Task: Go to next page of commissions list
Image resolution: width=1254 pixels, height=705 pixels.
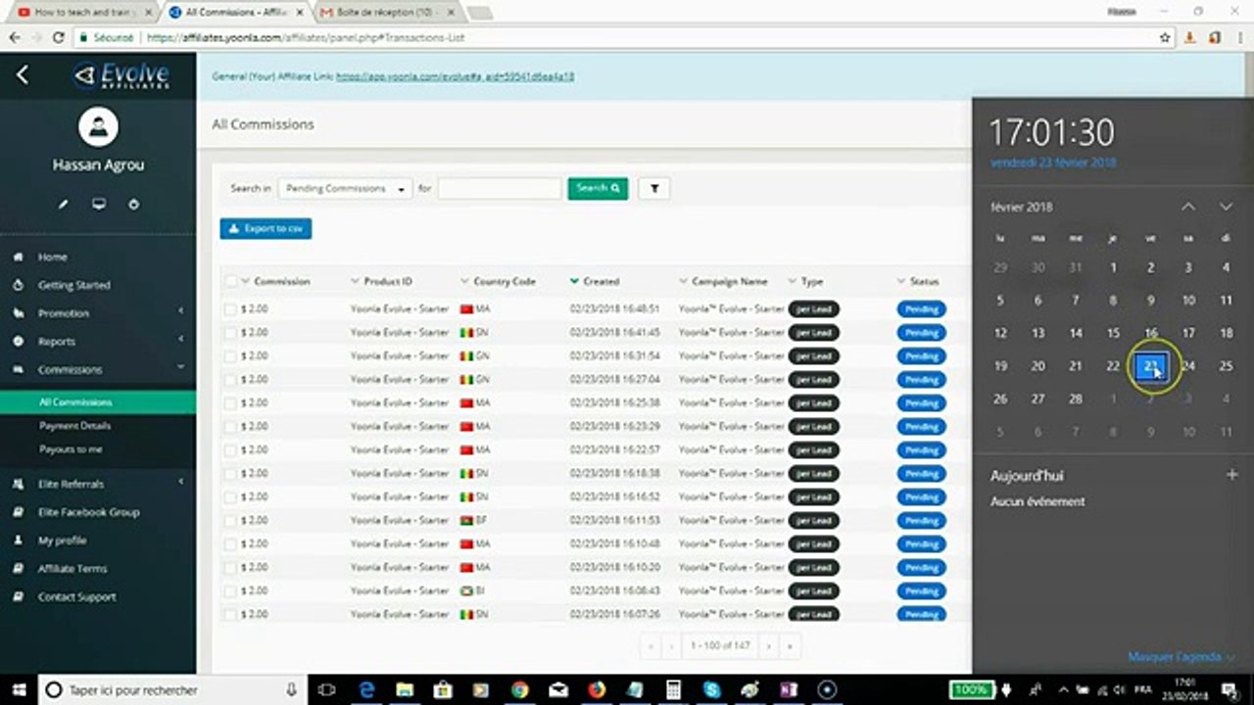Action: pos(769,646)
